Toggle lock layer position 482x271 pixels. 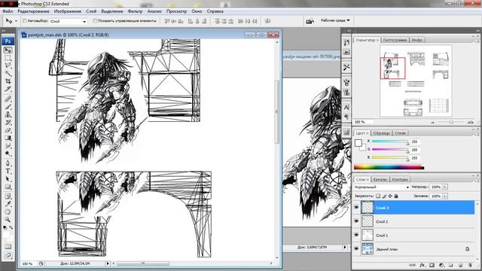(x=390, y=196)
